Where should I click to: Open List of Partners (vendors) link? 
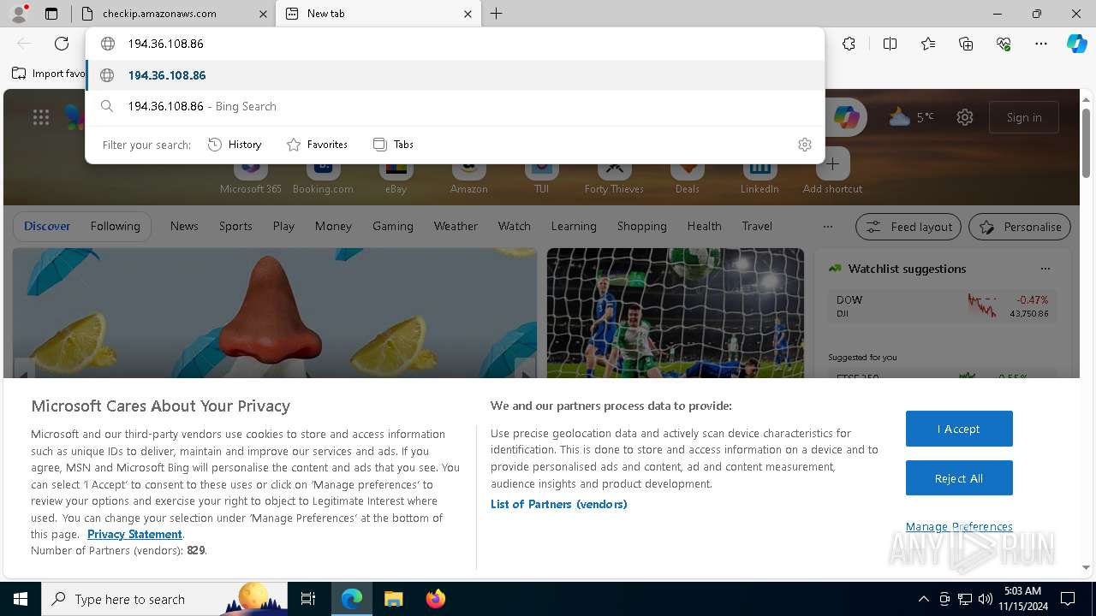(558, 504)
